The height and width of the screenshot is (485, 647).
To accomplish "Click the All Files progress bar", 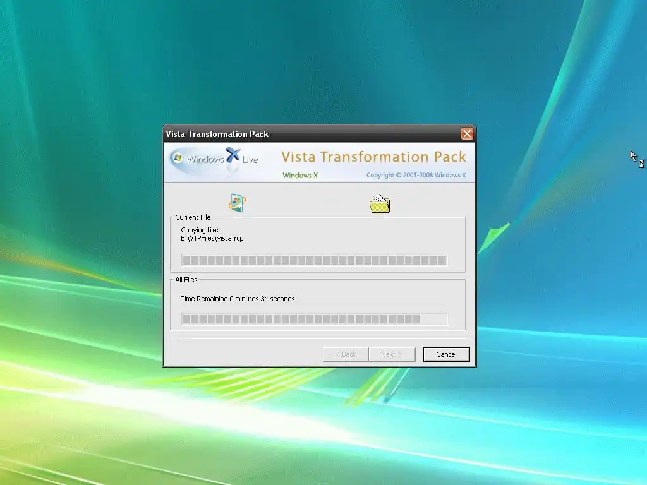I will click(x=315, y=319).
